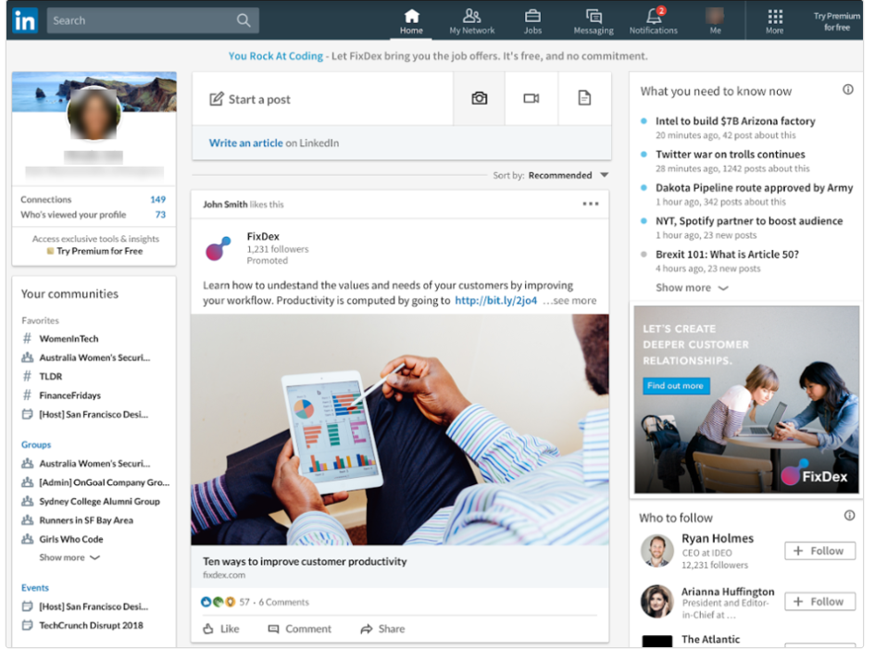875x650 pixels.
Task: Open [Admin] OnGoal Company group
Action: point(105,482)
